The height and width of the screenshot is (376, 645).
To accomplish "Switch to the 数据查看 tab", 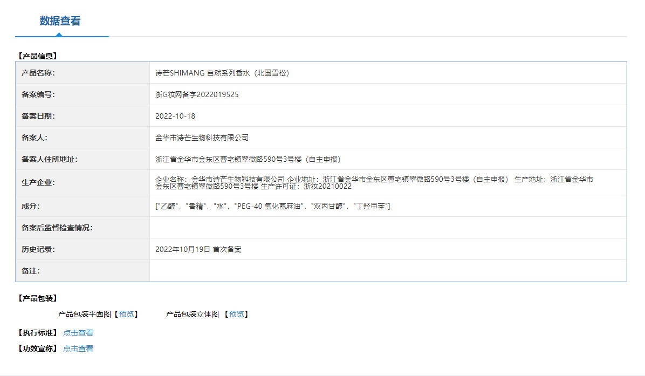I will coord(60,21).
